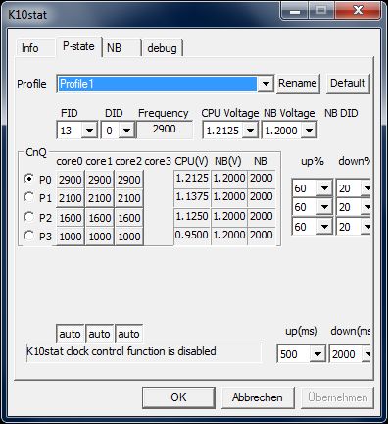Click core2 P0 2900 button
The height and width of the screenshot is (424, 388).
pos(129,180)
